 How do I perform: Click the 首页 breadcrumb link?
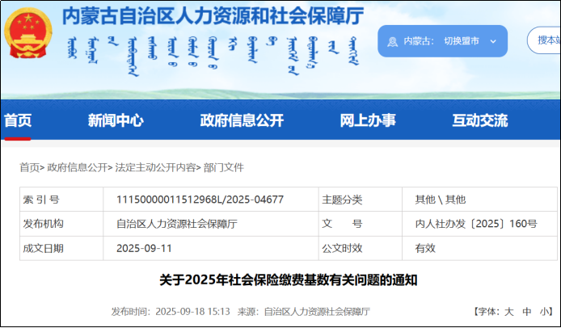pos(29,167)
